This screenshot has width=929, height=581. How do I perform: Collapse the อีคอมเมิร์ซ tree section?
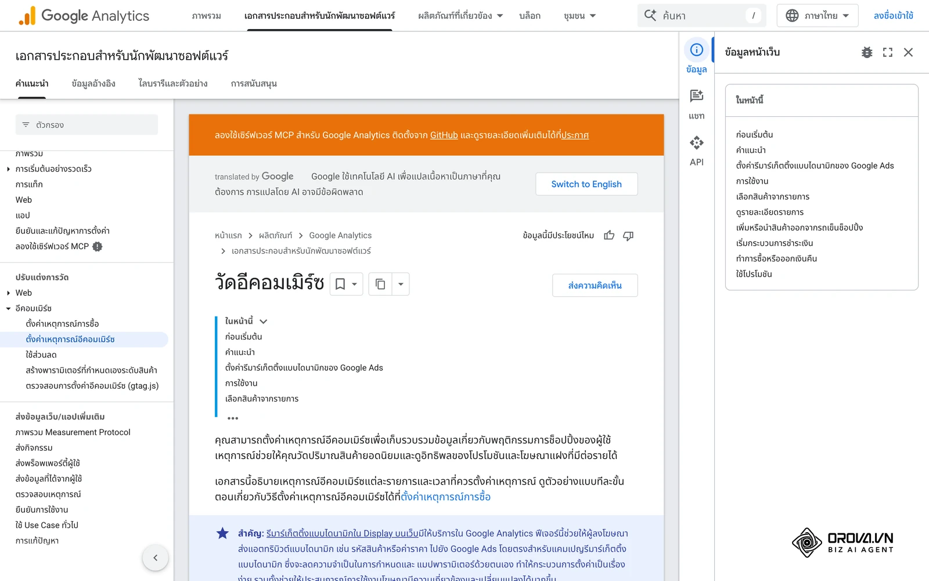(8, 309)
